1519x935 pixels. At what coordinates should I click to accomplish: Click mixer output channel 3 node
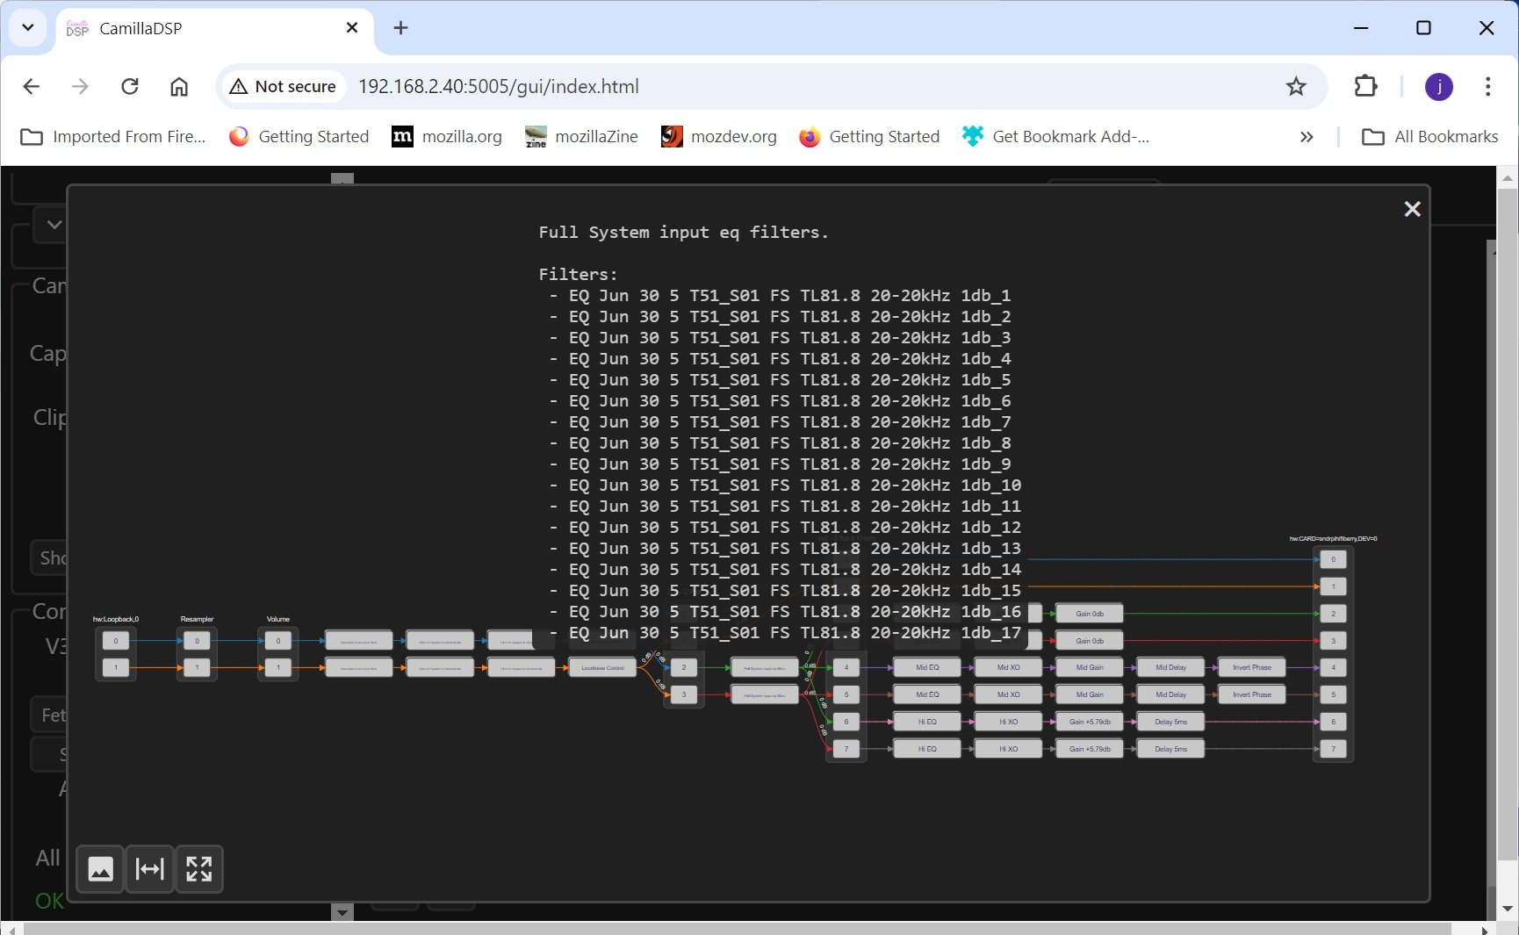(x=684, y=694)
